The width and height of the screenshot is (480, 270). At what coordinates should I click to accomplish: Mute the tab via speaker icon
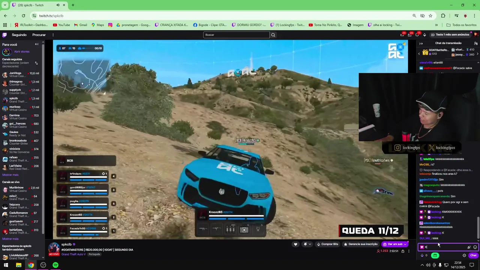pyautogui.click(x=58, y=5)
